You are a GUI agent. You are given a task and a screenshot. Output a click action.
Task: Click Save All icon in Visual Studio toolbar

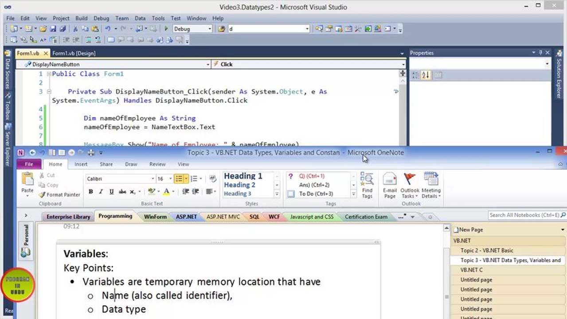coord(63,29)
